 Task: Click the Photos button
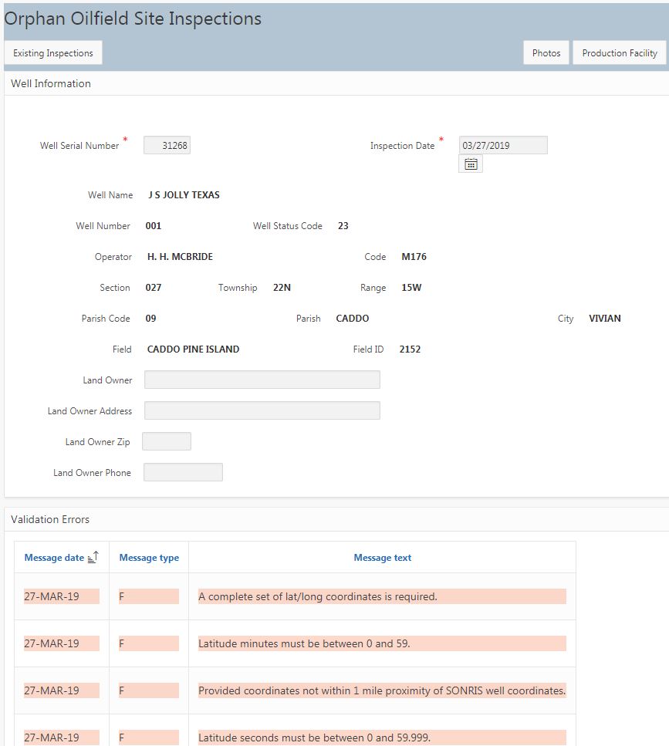(x=546, y=53)
